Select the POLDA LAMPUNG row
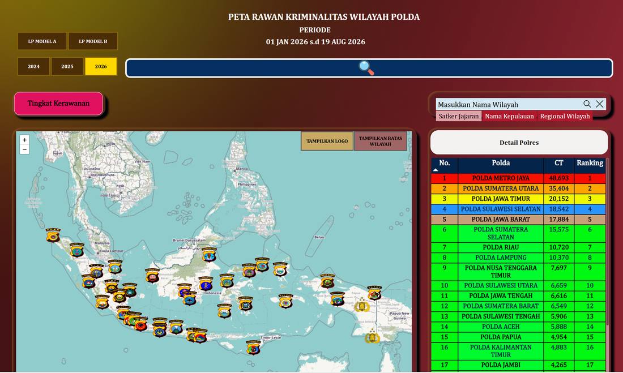This screenshot has height=373, width=623. click(x=518, y=258)
